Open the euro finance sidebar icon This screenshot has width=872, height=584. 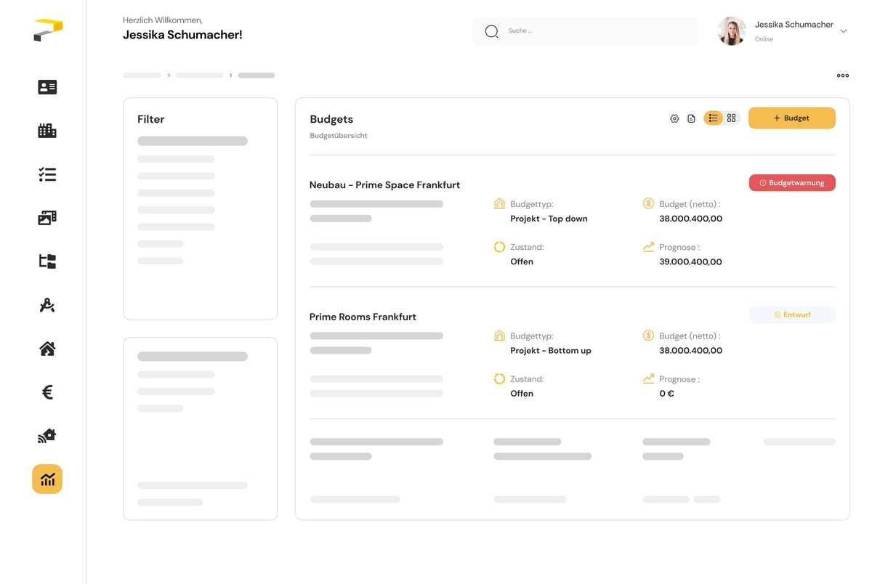[x=47, y=392]
